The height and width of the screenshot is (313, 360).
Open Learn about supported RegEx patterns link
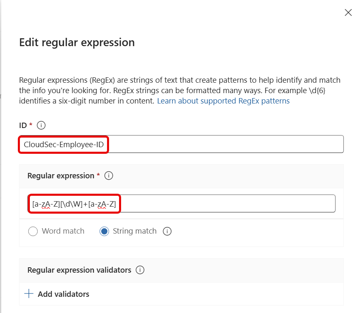(223, 101)
